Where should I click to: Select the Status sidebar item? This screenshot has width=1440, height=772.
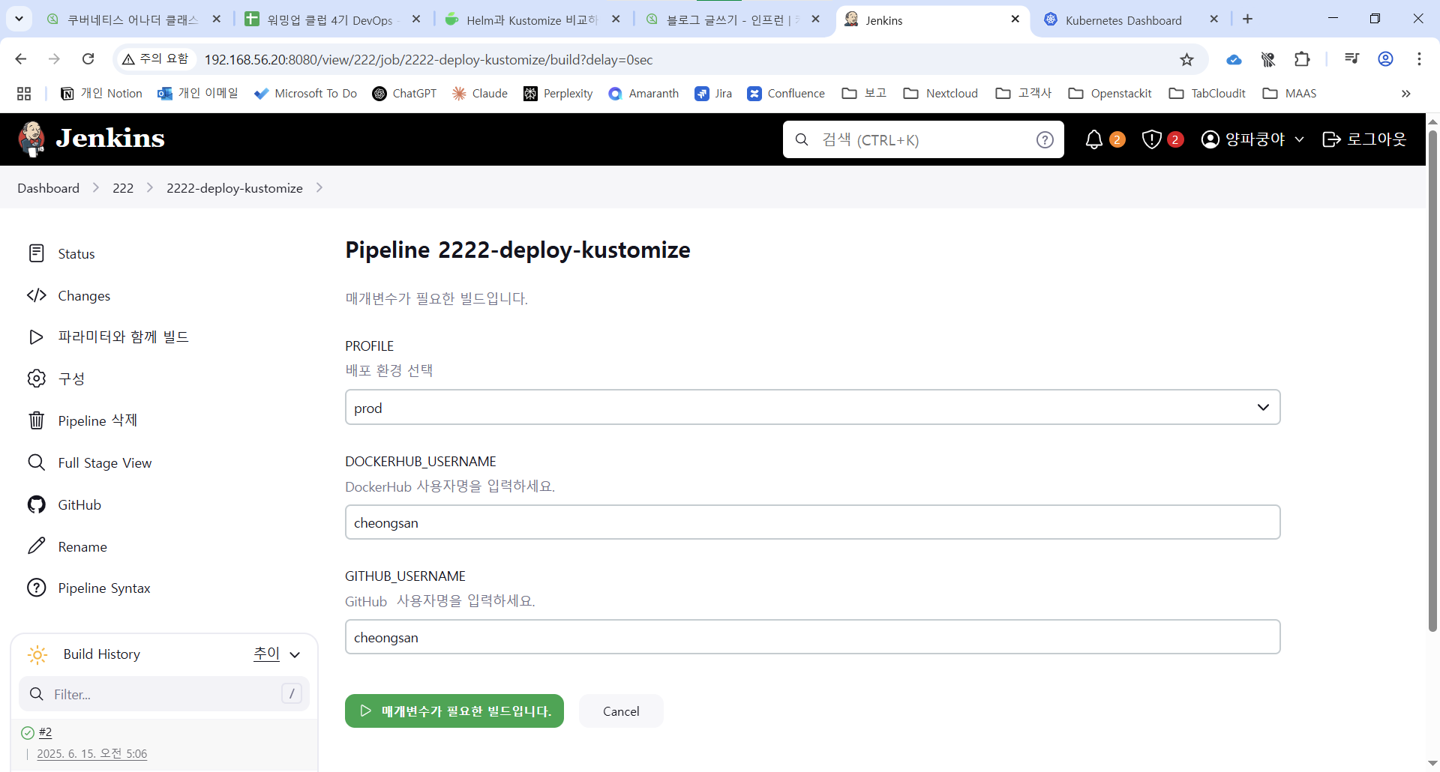point(76,254)
